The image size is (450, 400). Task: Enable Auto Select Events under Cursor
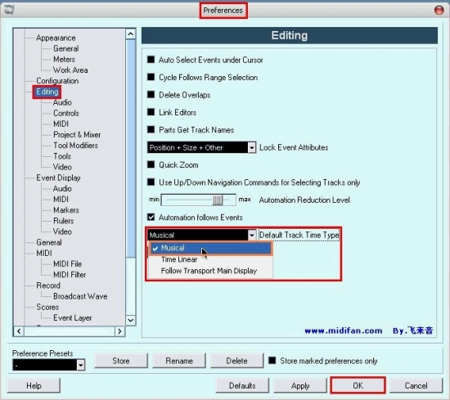[151, 60]
